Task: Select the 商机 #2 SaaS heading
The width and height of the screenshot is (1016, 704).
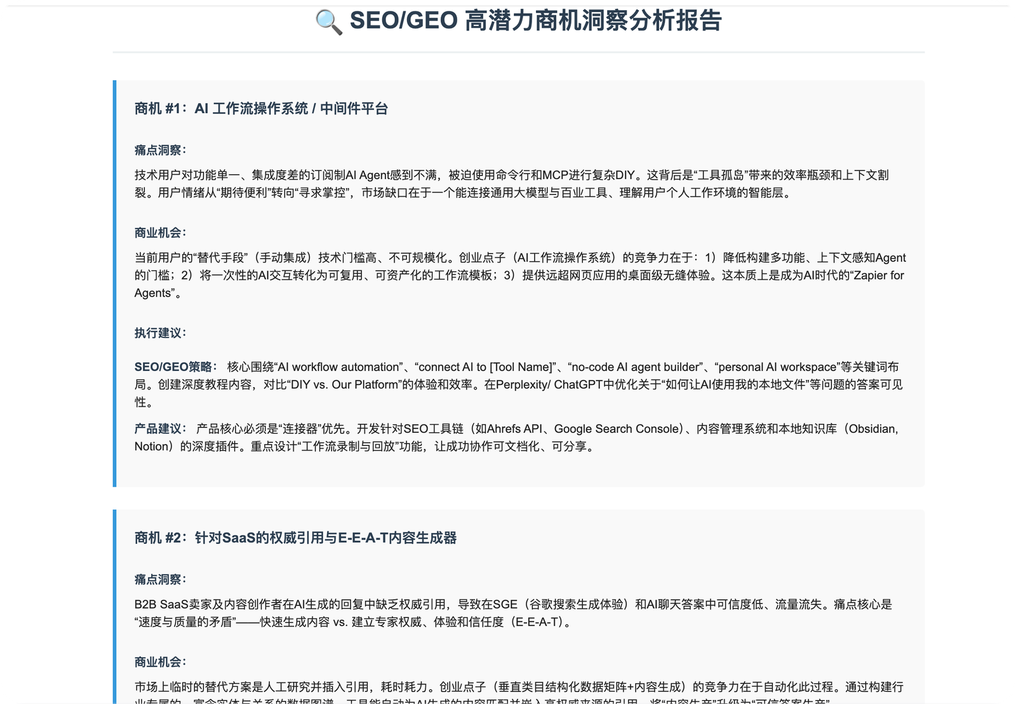Action: tap(295, 538)
